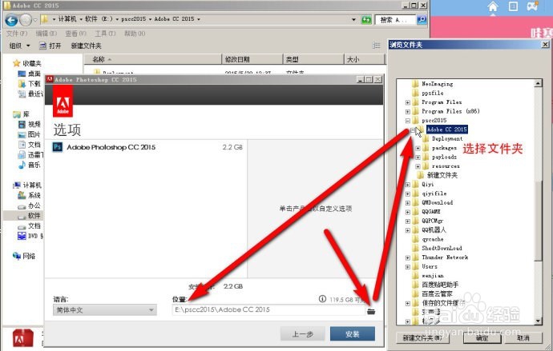Click the folder tree scroll-up arrow
Image resolution: width=553 pixels, height=351 pixels.
[538, 83]
